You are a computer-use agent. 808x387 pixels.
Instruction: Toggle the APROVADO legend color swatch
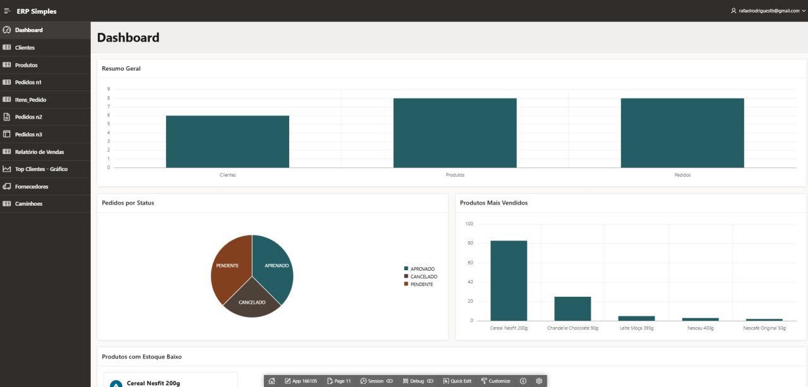406,269
